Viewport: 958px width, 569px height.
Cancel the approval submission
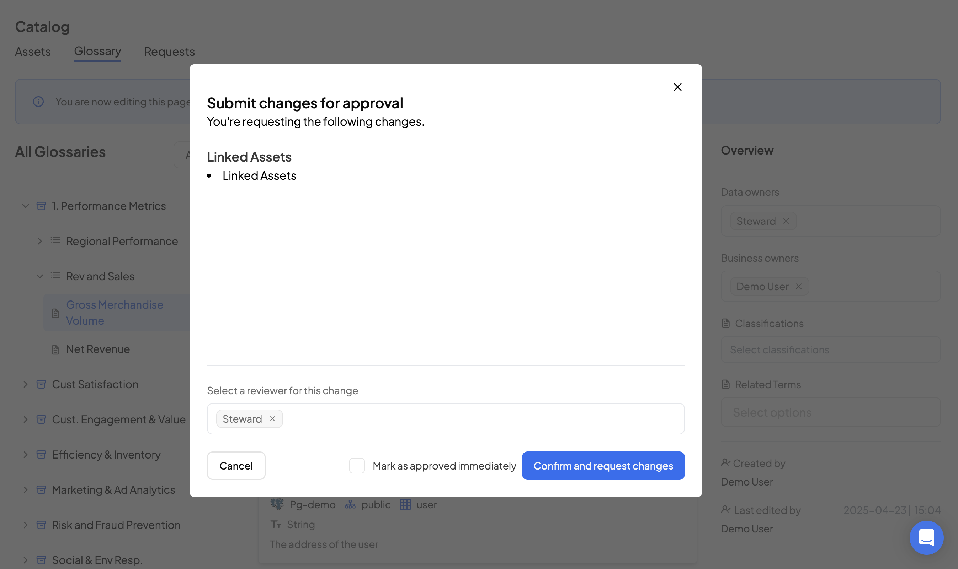pos(236,466)
